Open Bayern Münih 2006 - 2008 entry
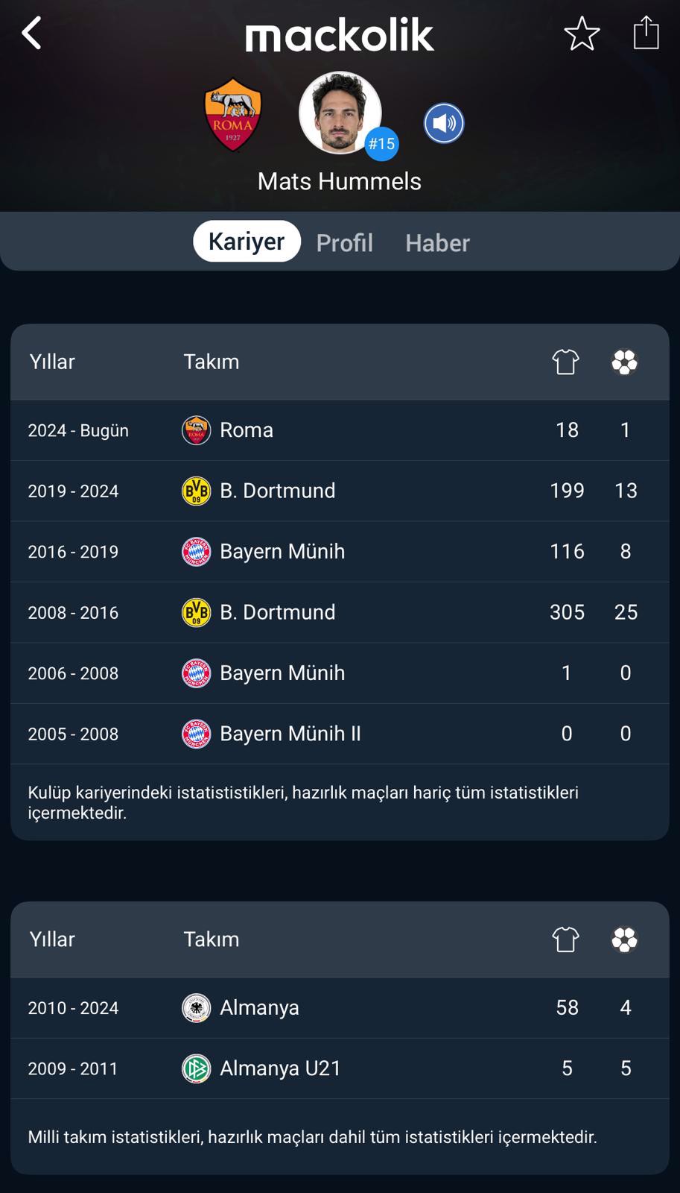Screen dimensions: 680x1193 tap(282, 673)
